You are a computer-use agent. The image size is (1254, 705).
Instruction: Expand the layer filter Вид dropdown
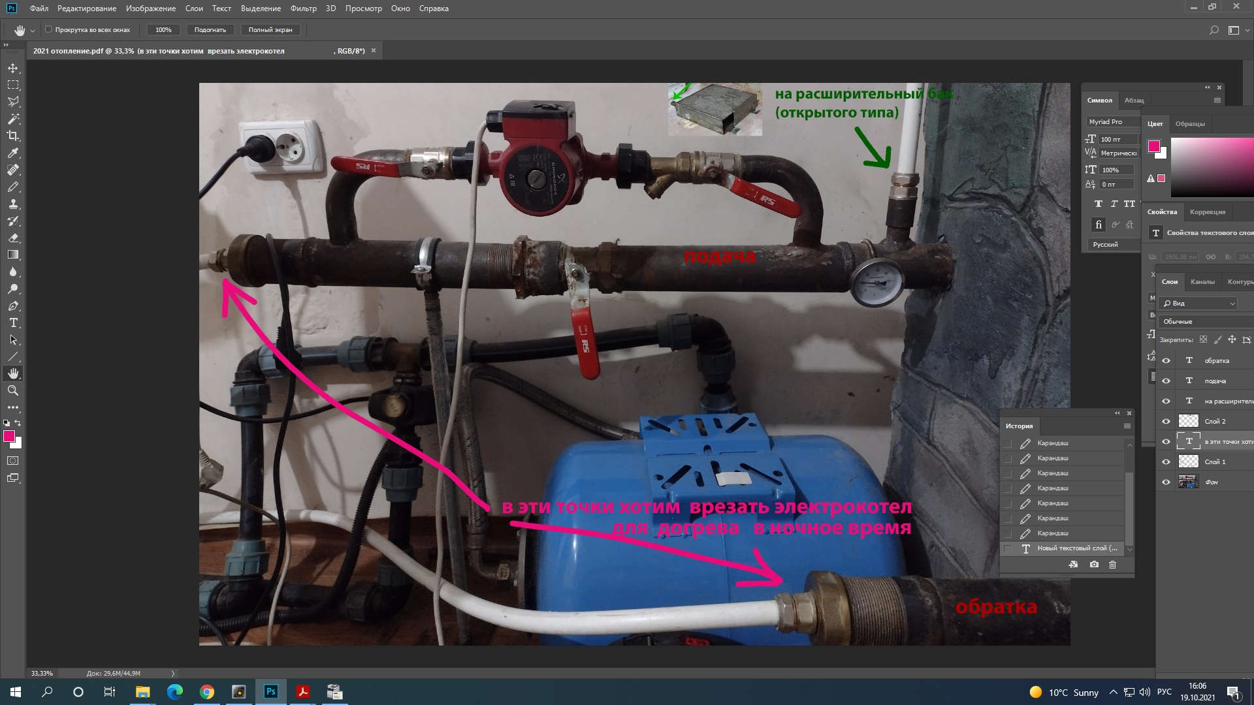click(x=1198, y=304)
